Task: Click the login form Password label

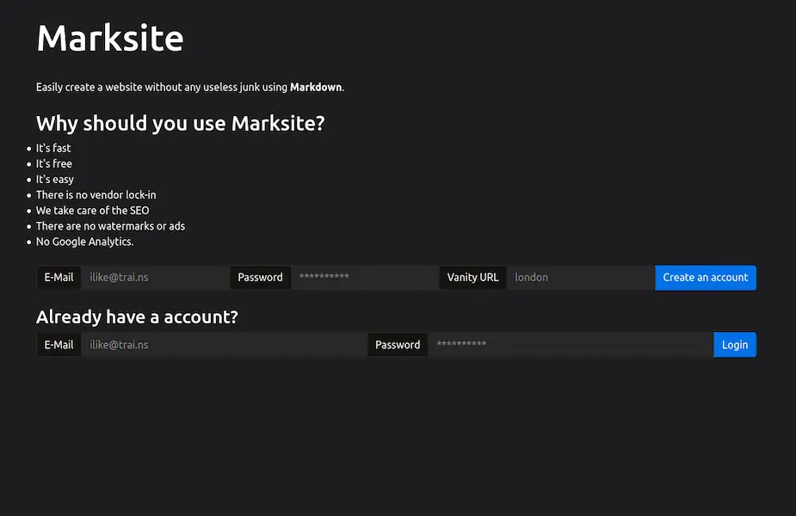Action: point(398,345)
